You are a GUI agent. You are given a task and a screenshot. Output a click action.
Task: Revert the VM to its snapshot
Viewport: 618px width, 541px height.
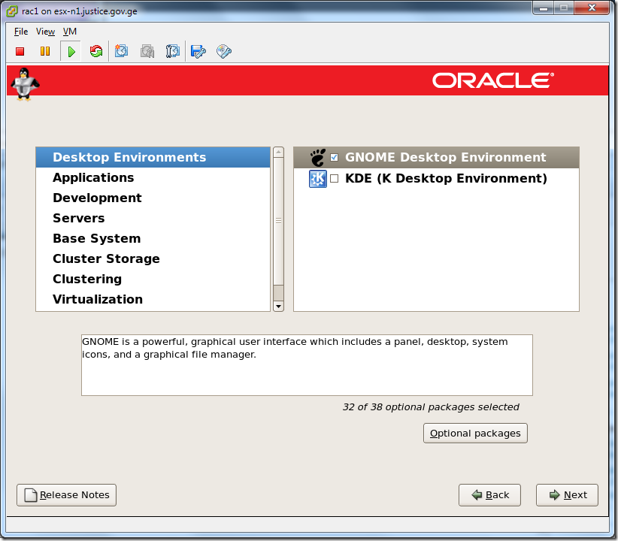point(147,51)
